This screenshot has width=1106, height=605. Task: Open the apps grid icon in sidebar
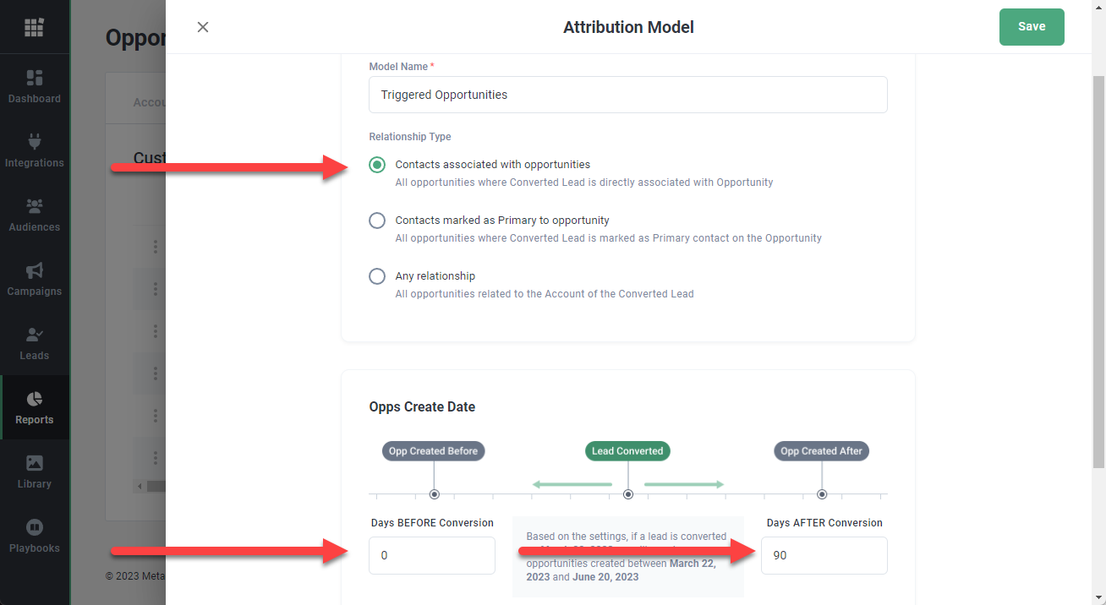(x=34, y=27)
